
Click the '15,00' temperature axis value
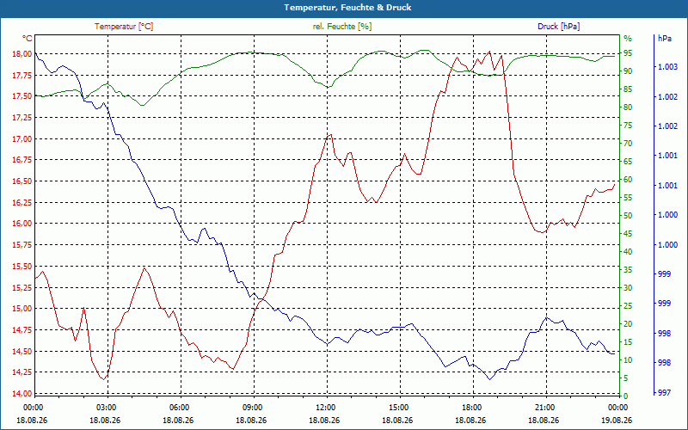[23, 309]
